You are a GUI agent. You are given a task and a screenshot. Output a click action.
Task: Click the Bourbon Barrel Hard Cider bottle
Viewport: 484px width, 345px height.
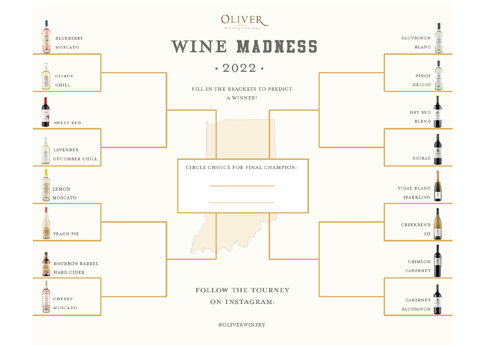46,264
